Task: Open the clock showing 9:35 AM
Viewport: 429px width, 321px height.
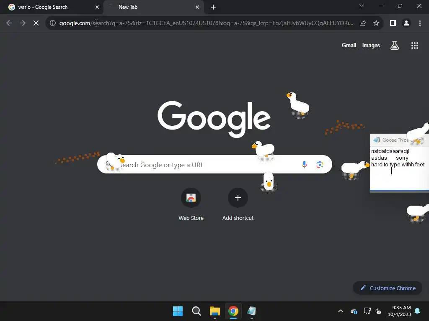Action: (x=399, y=311)
